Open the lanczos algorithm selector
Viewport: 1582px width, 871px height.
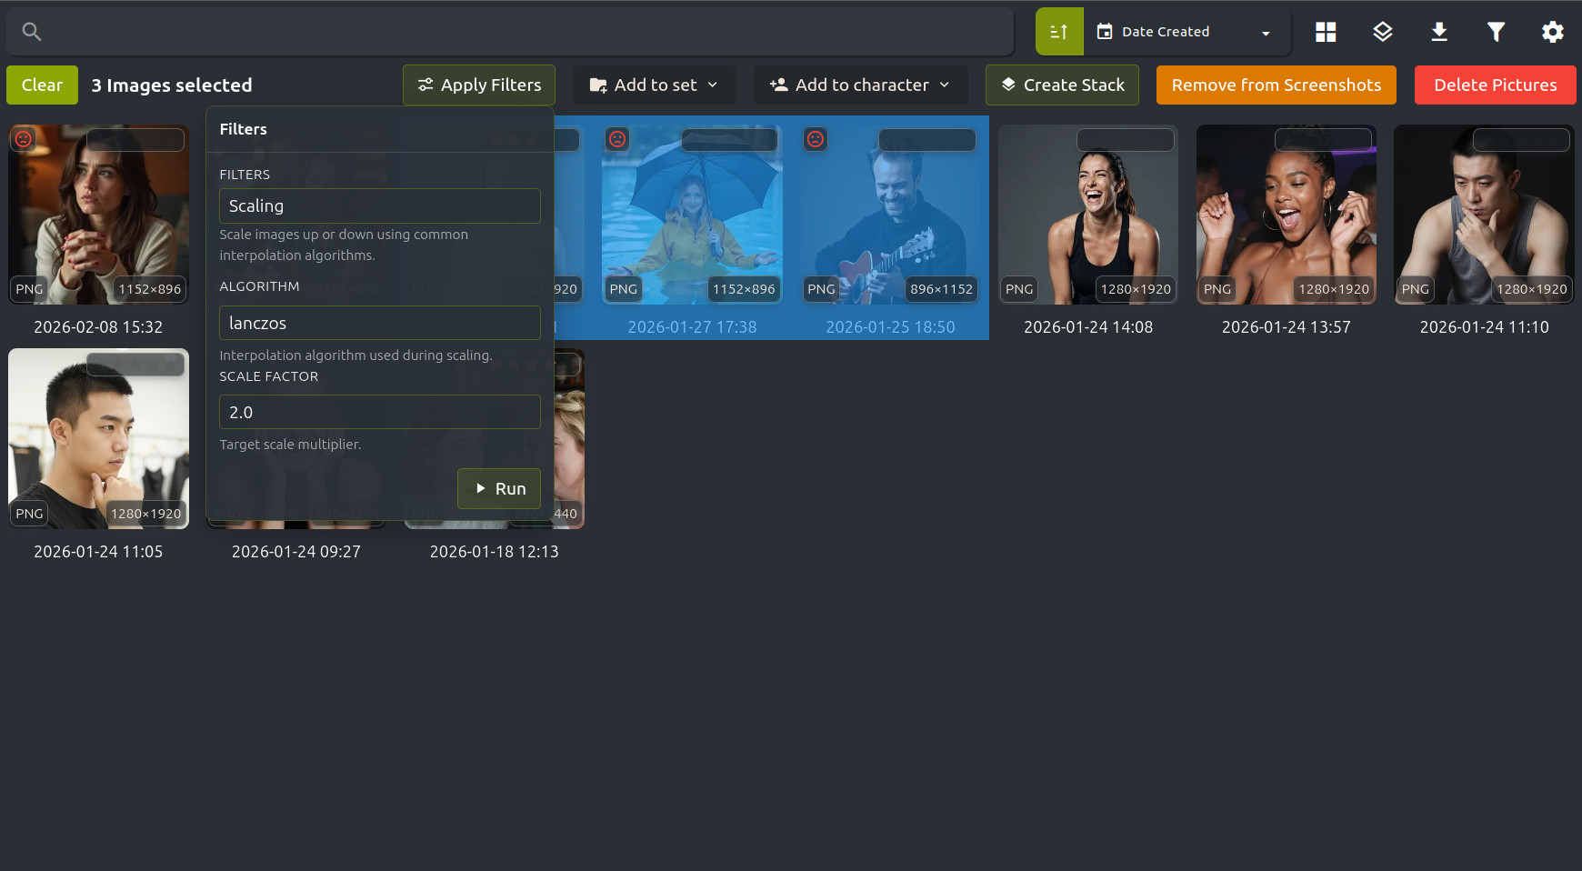pos(379,323)
